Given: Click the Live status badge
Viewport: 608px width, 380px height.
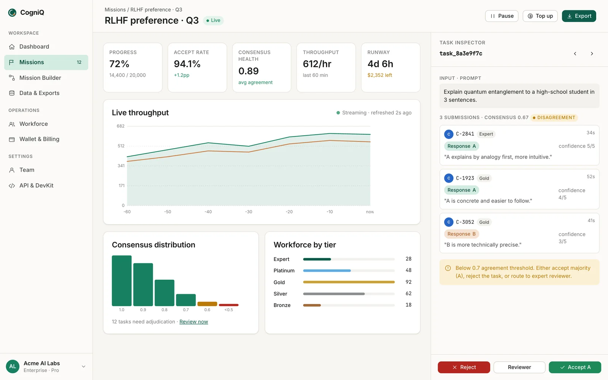Looking at the screenshot, I should (x=213, y=21).
